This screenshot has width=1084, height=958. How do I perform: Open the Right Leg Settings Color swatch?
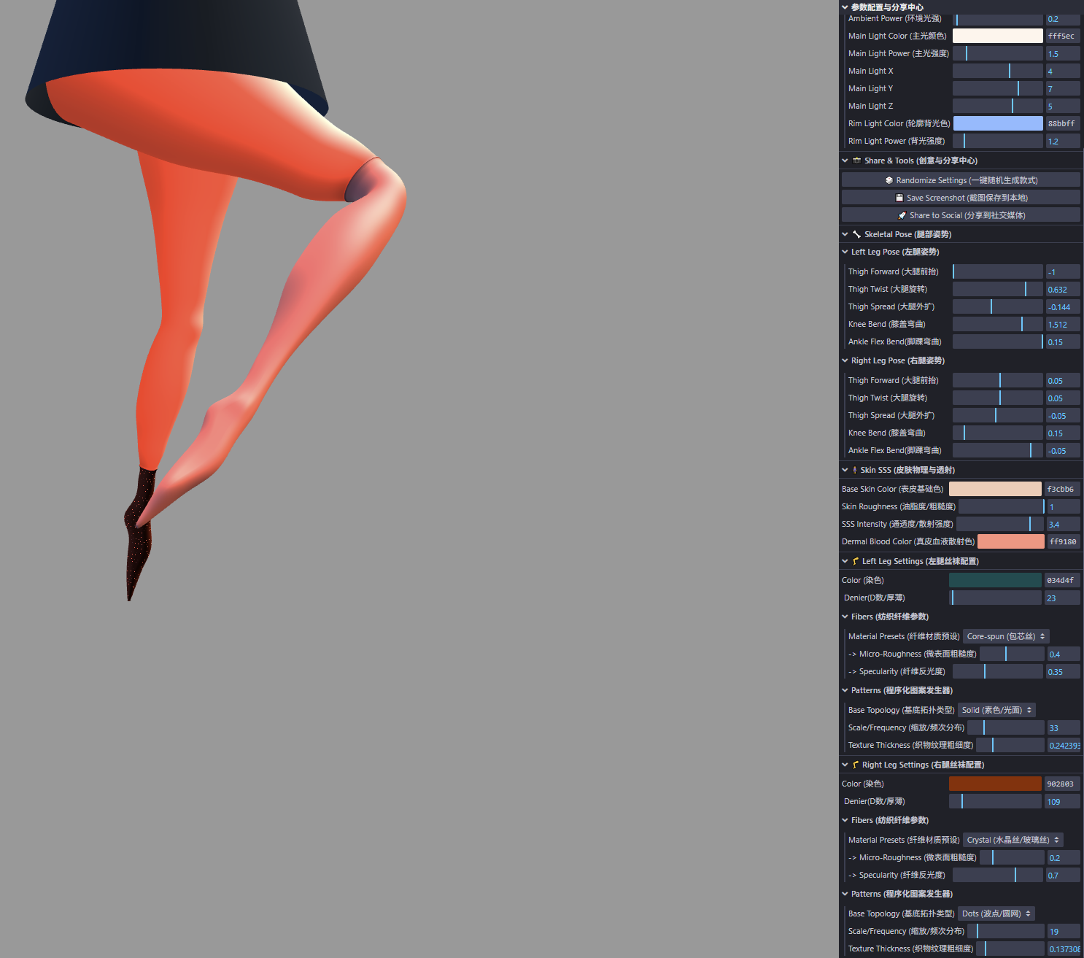[995, 784]
